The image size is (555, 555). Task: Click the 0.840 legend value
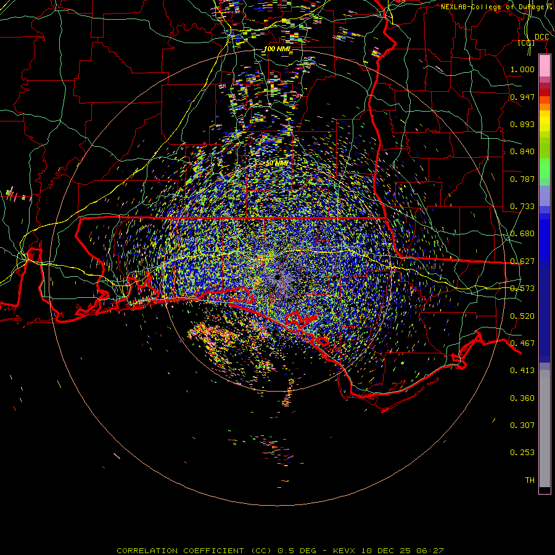coord(522,152)
